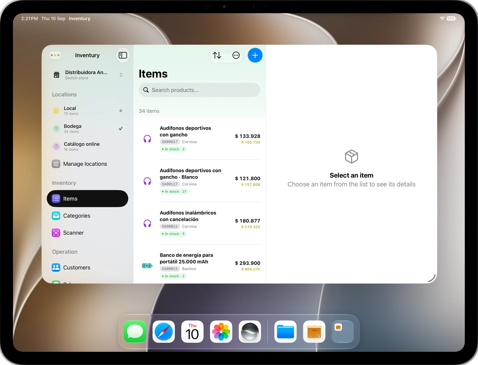Expand the Switch store selector chevrons
Viewport: 478px width, 365px height.
pos(121,75)
